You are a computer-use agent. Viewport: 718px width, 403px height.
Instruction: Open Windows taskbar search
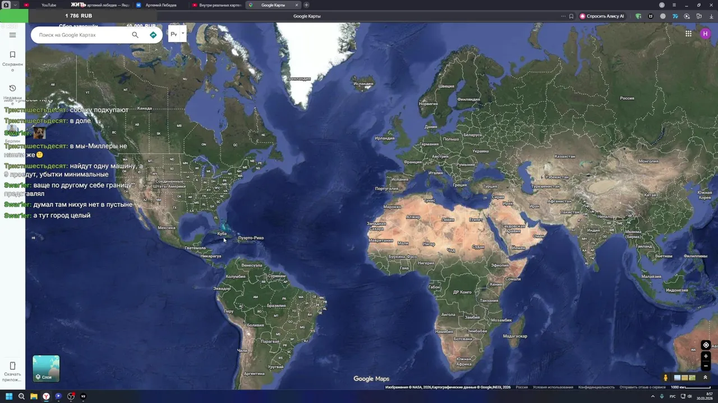pos(21,396)
